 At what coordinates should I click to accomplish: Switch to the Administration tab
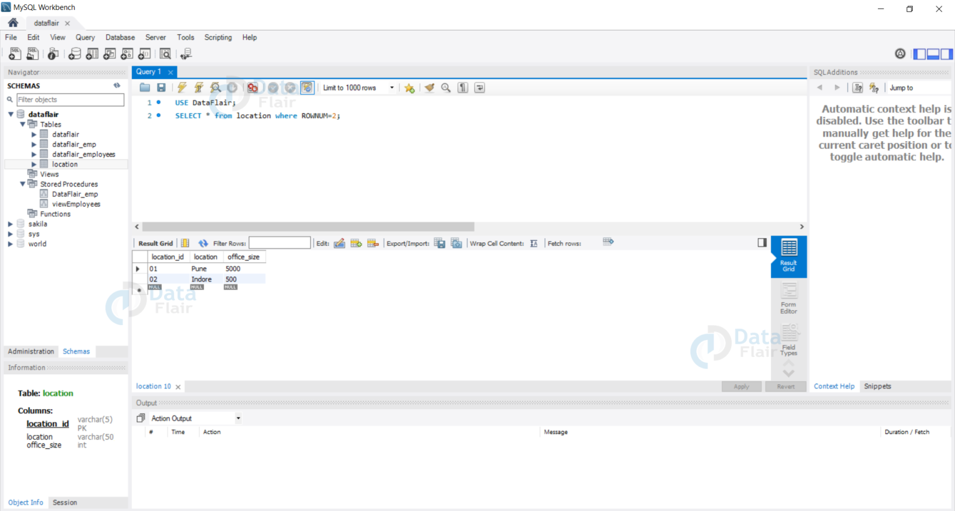[x=31, y=351]
